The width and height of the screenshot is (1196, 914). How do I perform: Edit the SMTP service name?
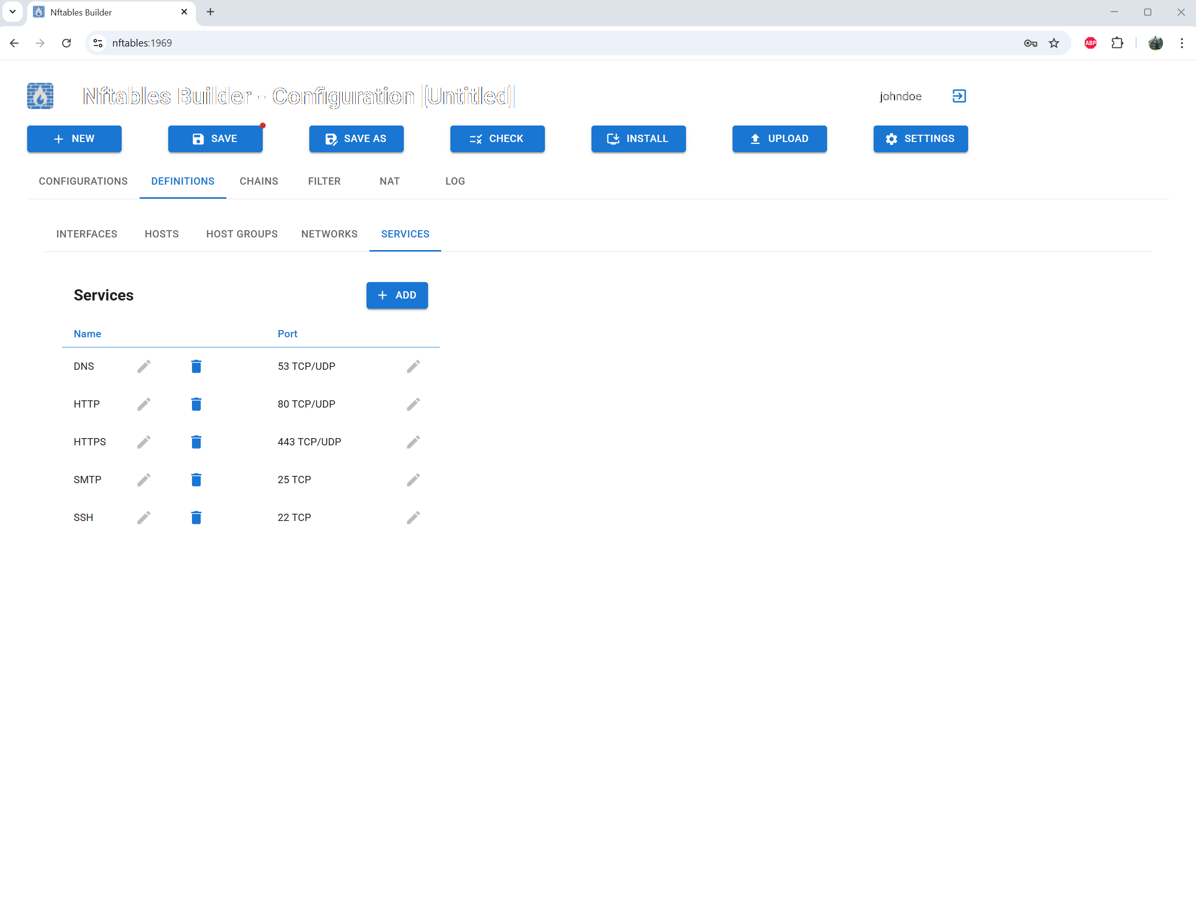[144, 479]
